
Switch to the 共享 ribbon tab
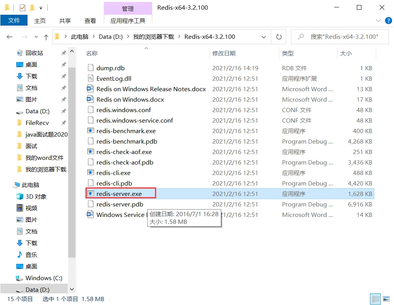[x=65, y=21]
